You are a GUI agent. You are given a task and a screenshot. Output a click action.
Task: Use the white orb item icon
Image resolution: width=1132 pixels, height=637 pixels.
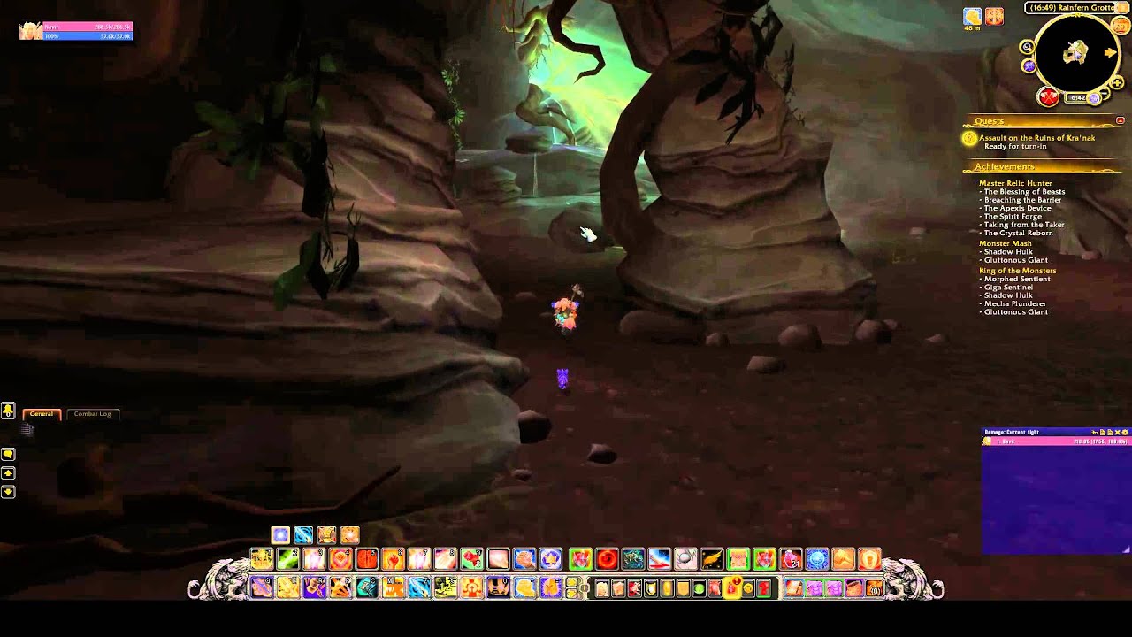[686, 559]
